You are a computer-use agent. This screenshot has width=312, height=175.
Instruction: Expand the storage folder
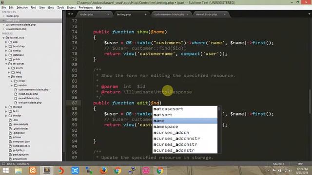(6, 107)
